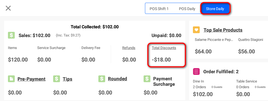Open the Tips details link

click(x=67, y=79)
